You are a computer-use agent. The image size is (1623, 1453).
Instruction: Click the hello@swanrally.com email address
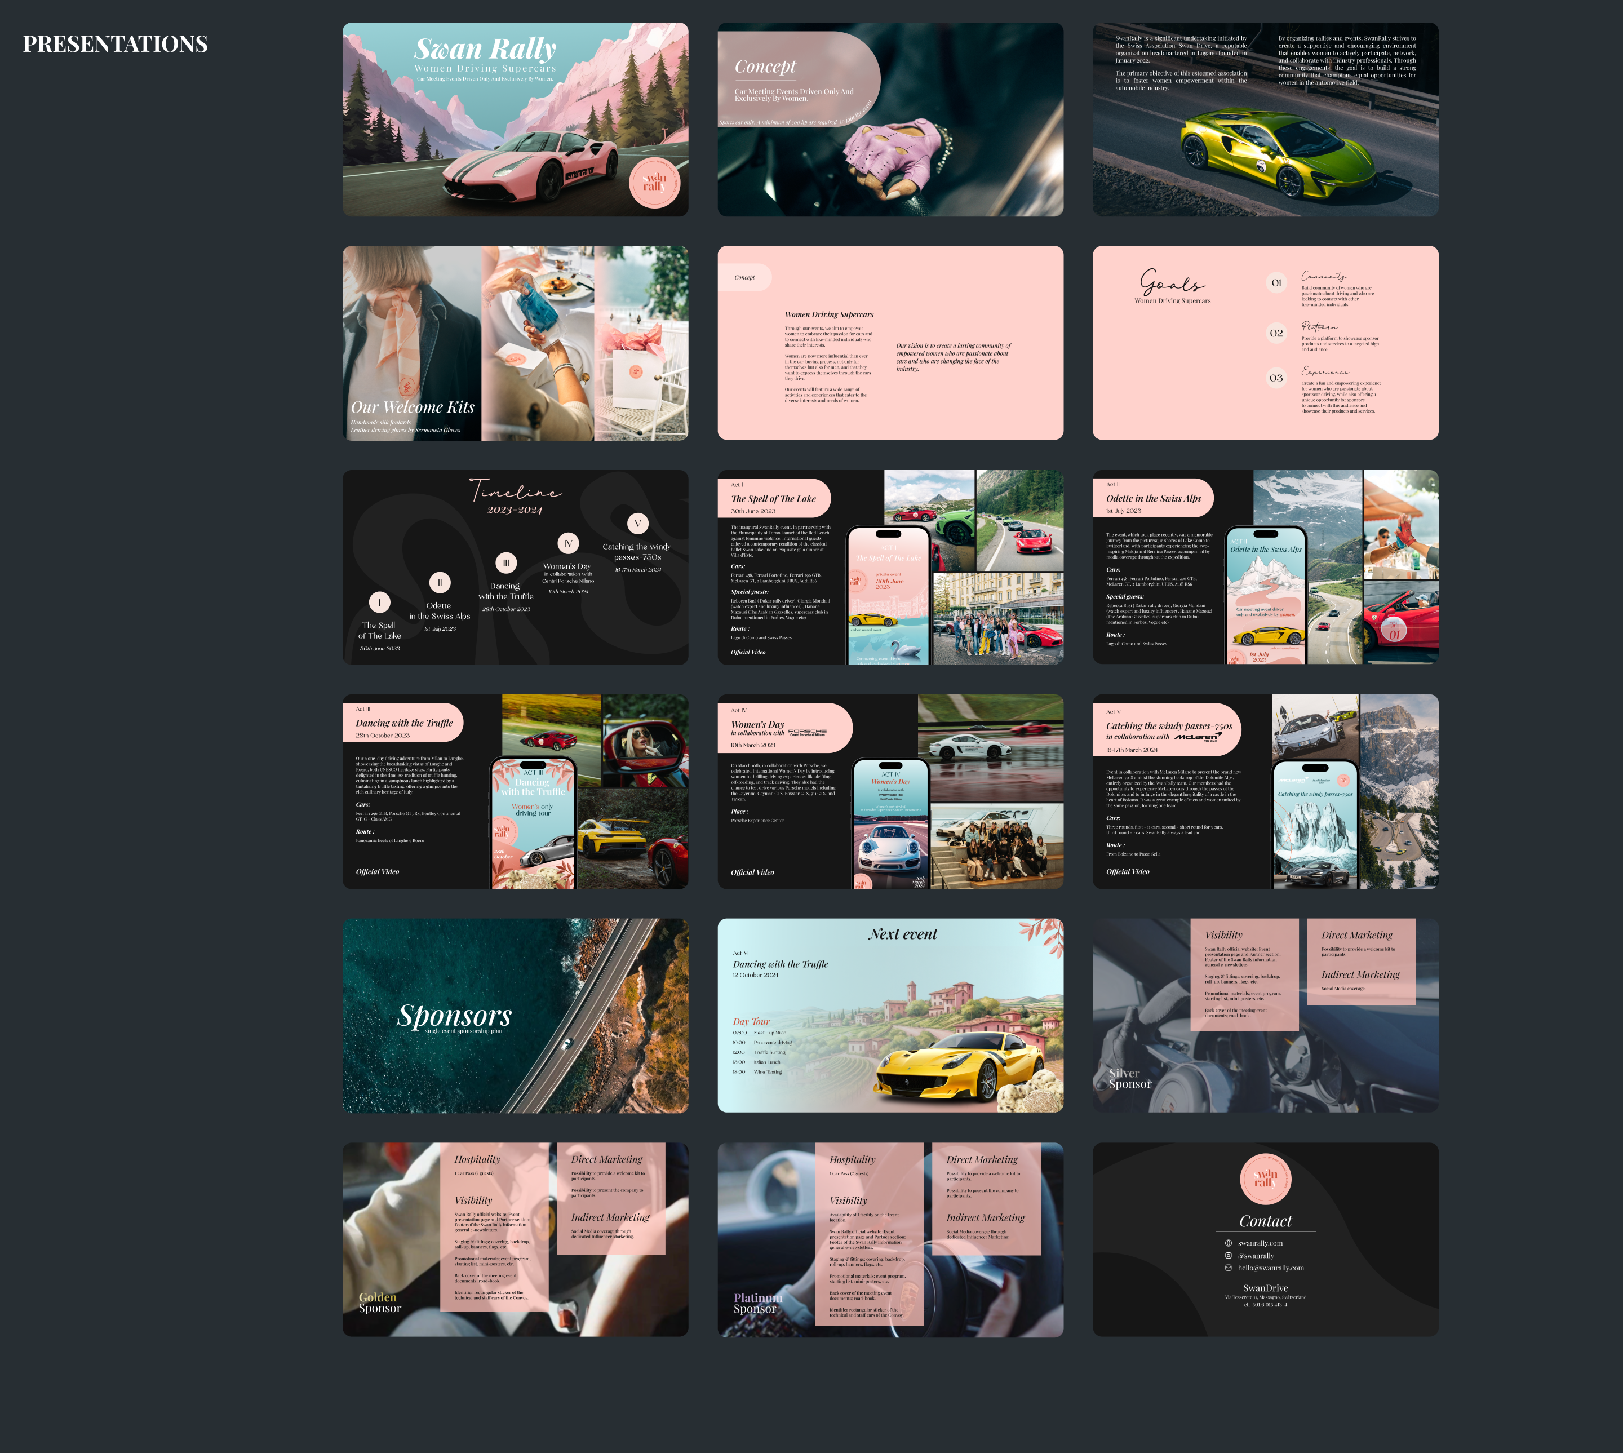tap(1270, 1268)
